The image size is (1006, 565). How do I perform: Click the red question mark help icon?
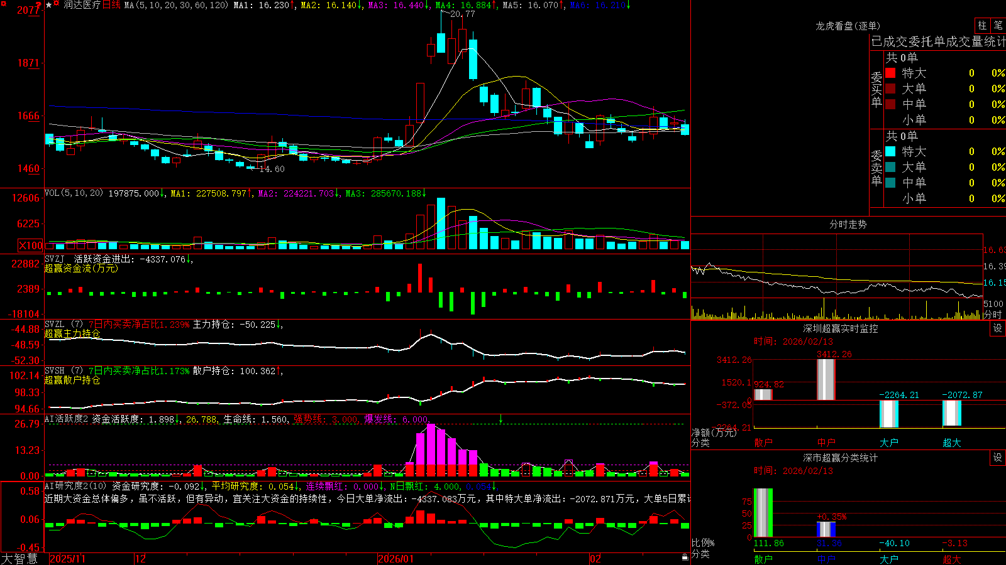click(38, 4)
